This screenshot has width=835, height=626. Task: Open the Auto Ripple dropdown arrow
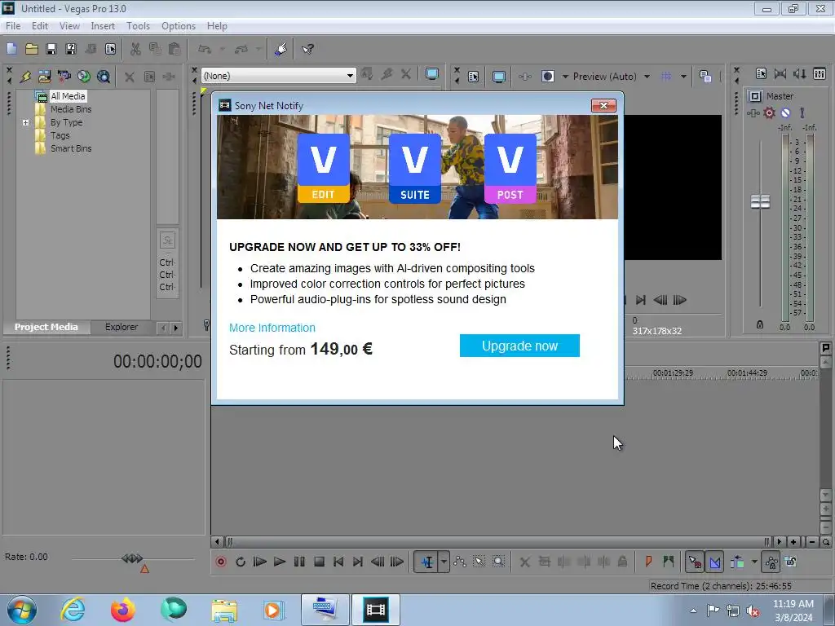coord(754,562)
